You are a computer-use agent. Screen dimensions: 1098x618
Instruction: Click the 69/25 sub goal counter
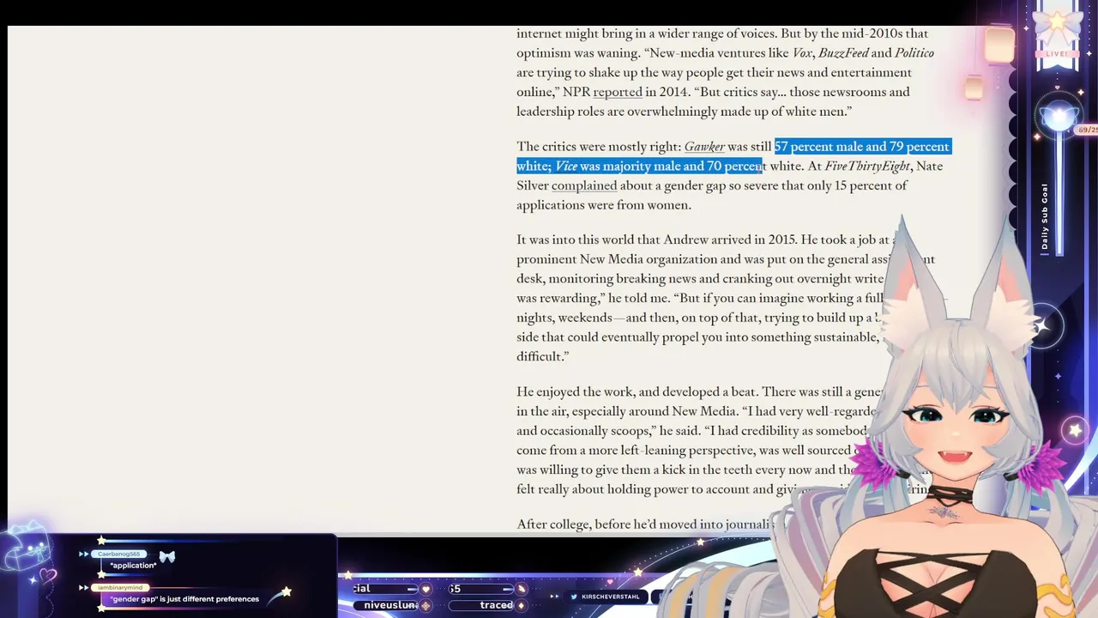(1087, 130)
